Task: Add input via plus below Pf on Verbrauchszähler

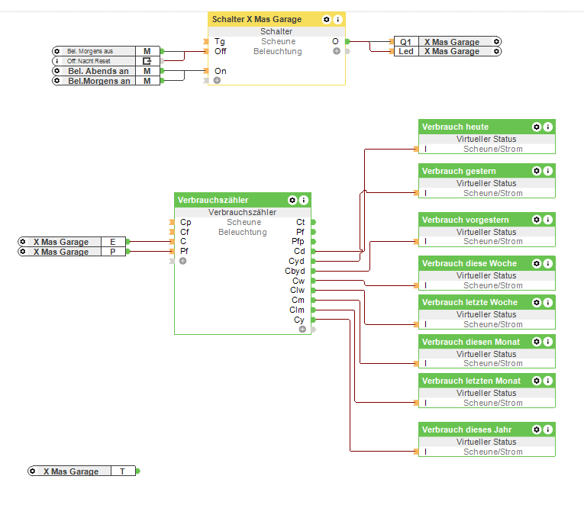Action: pos(183,261)
